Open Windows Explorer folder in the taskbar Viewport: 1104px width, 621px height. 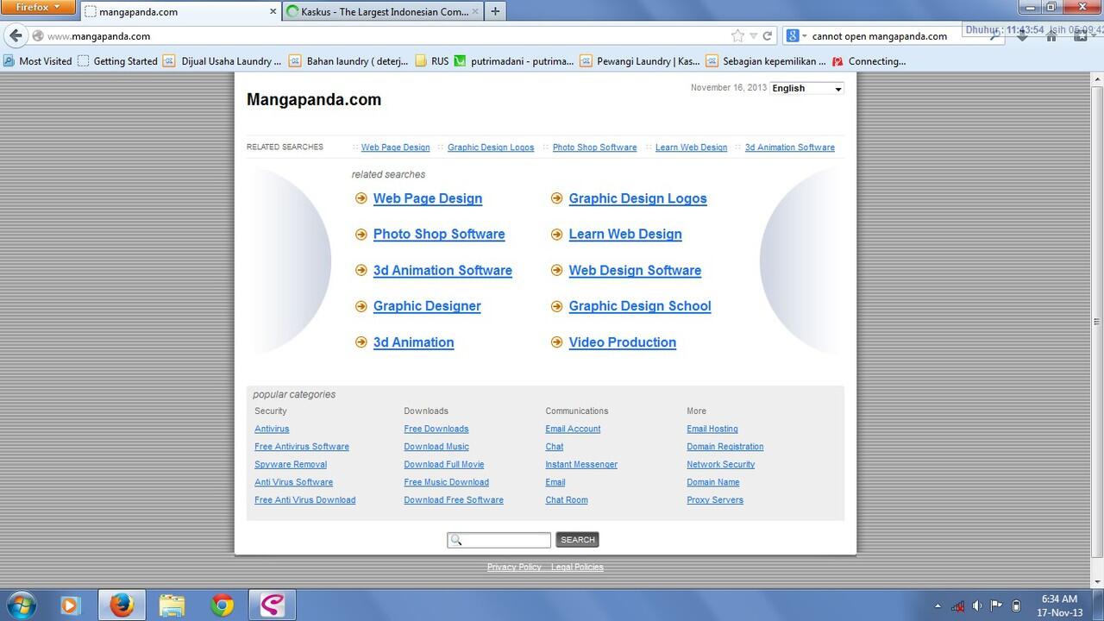[172, 605]
